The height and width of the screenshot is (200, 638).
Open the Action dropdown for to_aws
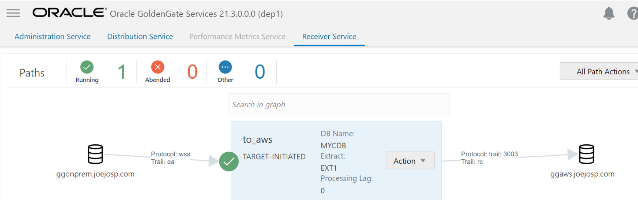point(410,160)
